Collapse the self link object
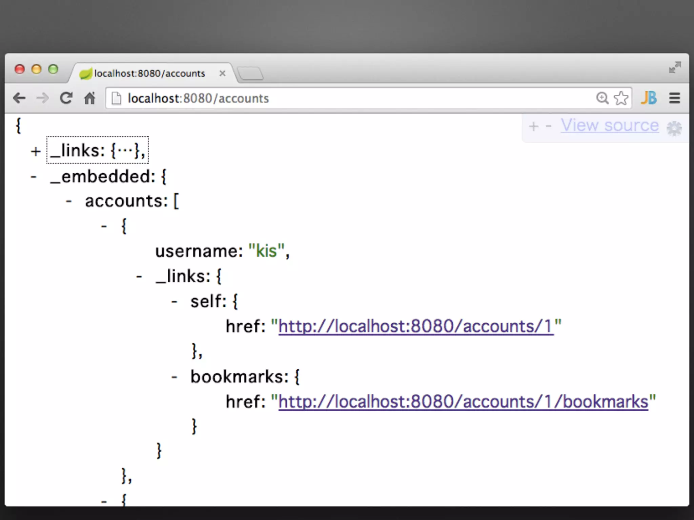The image size is (694, 520). click(174, 301)
